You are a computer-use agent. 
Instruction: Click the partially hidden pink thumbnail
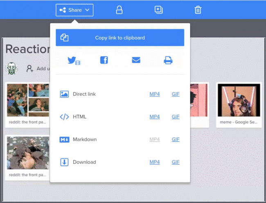pos(199,100)
